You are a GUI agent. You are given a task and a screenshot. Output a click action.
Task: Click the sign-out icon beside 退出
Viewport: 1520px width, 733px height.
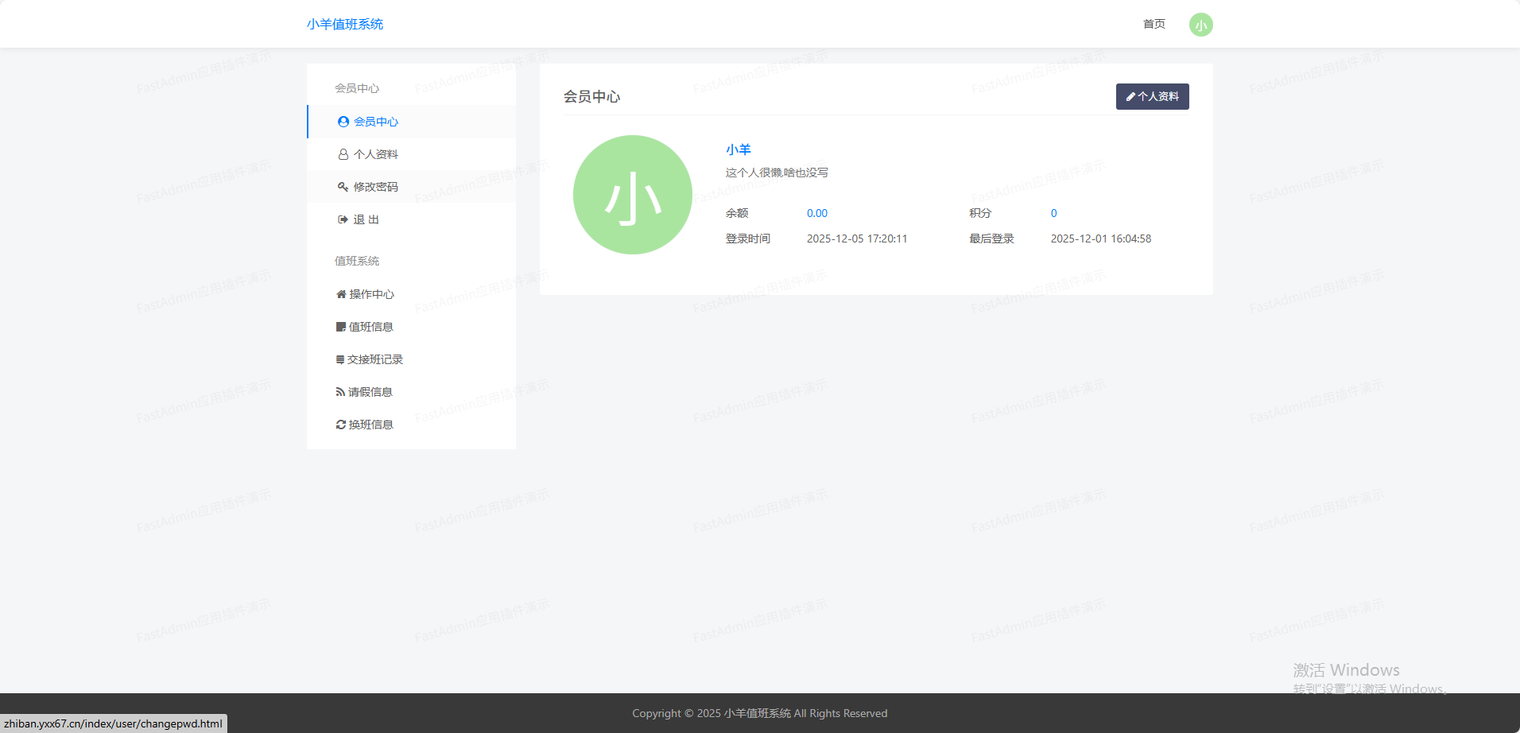point(343,219)
